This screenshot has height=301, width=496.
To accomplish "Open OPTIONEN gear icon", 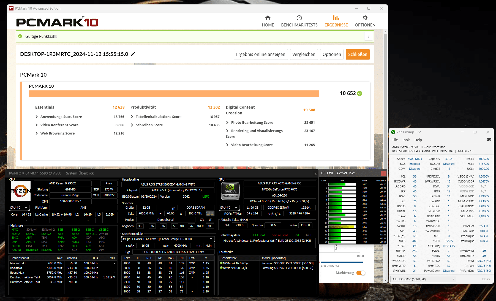I will click(365, 18).
